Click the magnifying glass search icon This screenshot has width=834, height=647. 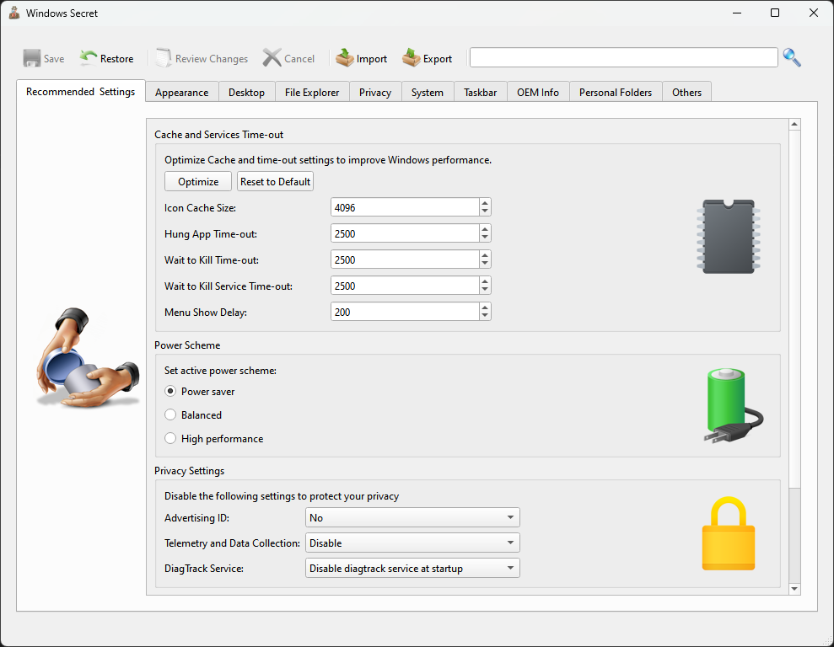[792, 57]
